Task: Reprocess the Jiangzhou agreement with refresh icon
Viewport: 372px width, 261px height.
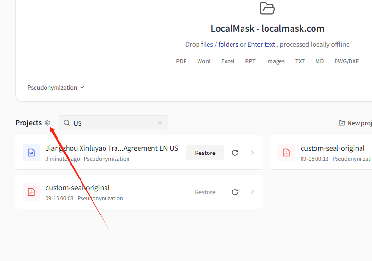Action: point(235,153)
